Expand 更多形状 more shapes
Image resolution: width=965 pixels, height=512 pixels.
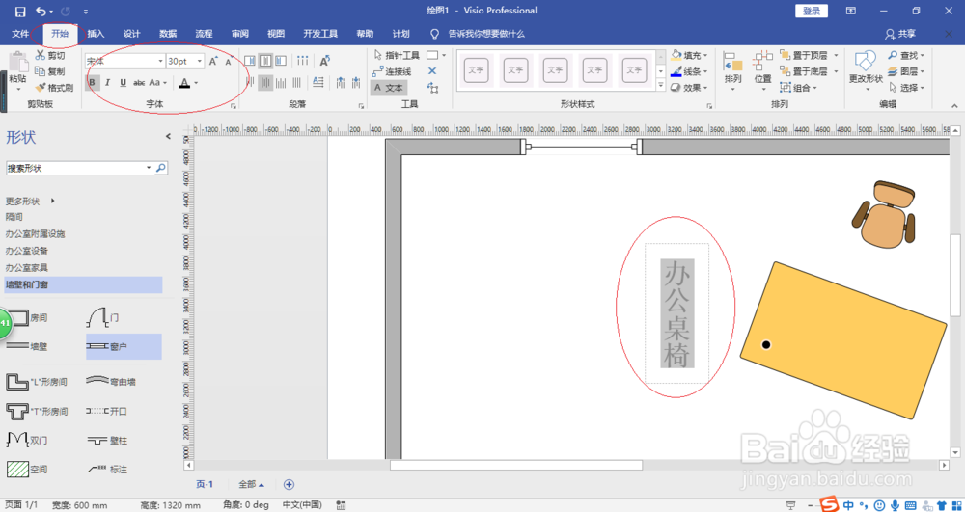(x=31, y=201)
